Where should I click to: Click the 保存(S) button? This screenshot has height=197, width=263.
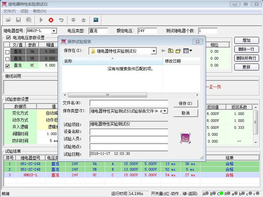click(185, 103)
